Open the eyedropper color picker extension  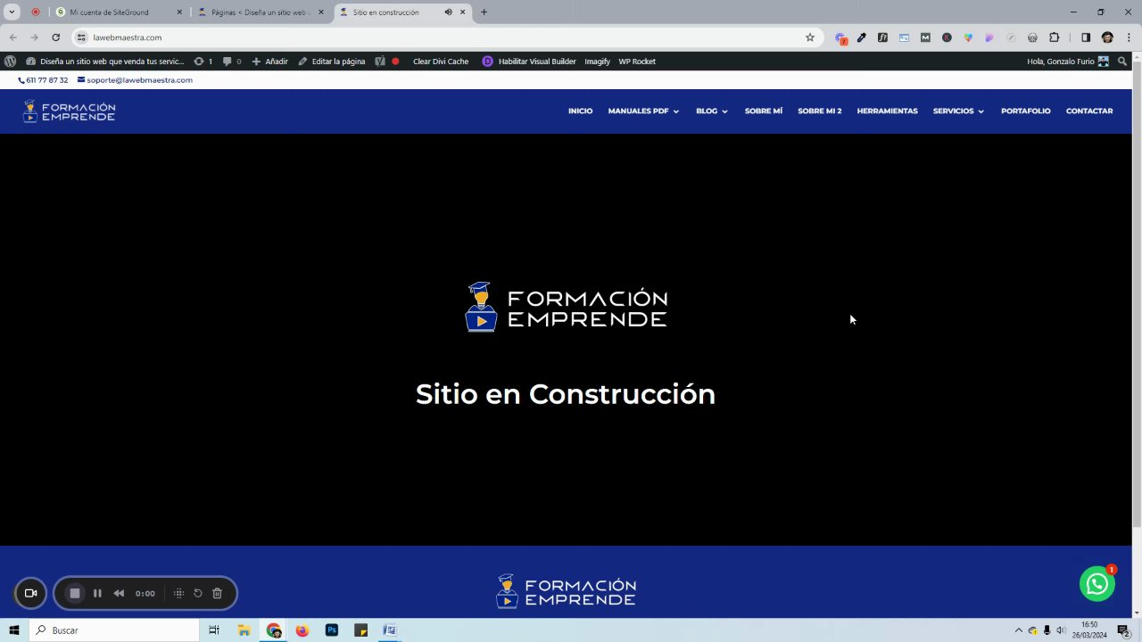[x=861, y=37]
